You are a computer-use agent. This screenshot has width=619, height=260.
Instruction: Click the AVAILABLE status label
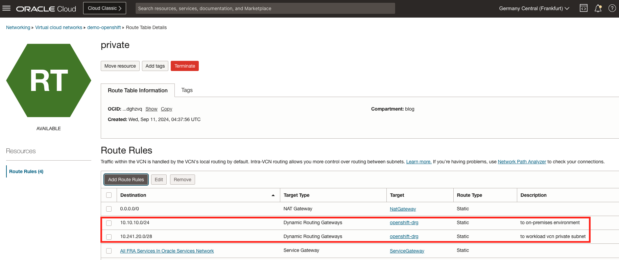pos(49,128)
